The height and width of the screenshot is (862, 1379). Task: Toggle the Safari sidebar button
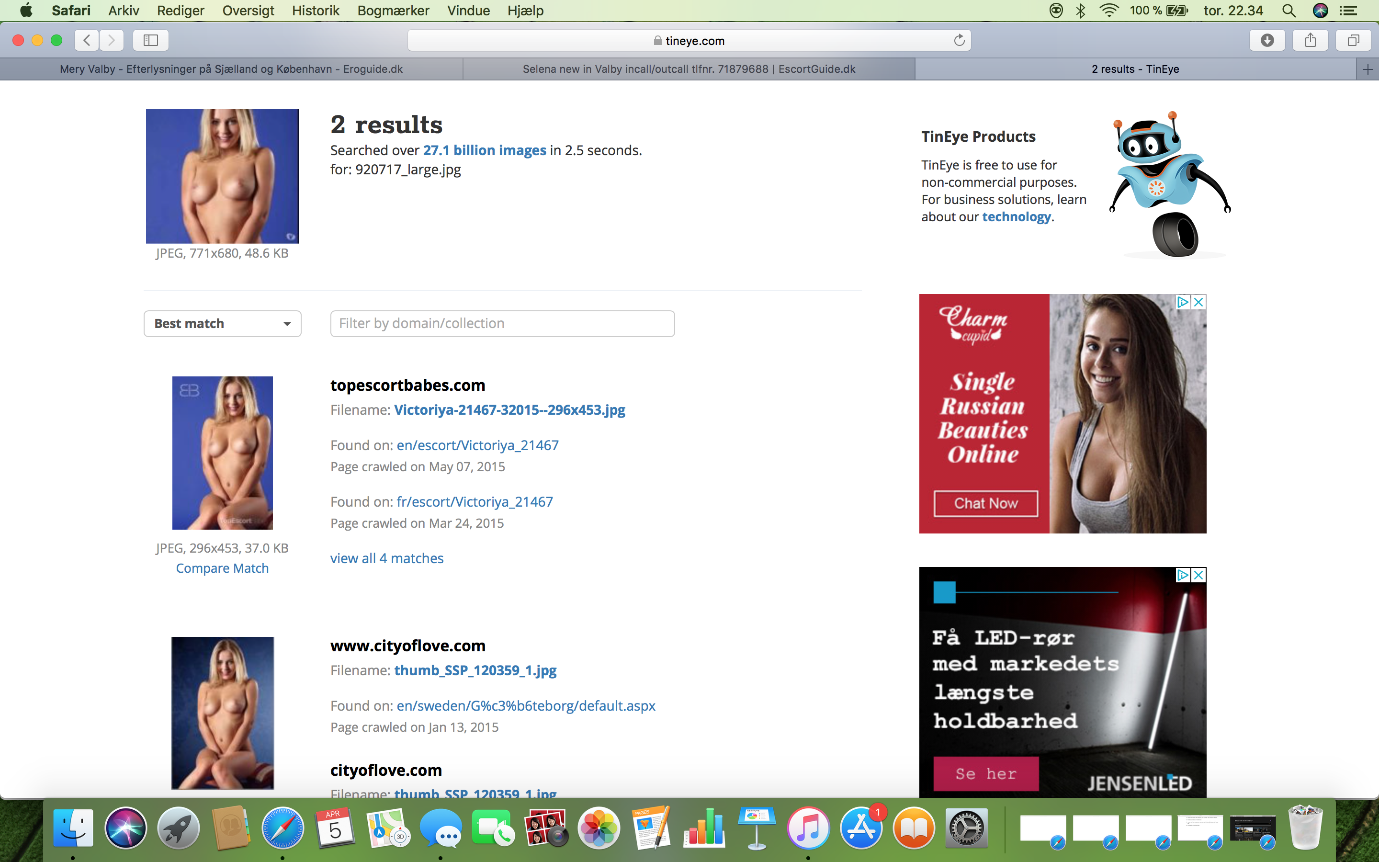pos(150,40)
